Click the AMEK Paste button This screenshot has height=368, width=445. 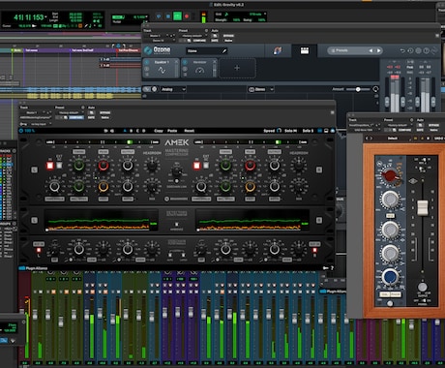172,131
